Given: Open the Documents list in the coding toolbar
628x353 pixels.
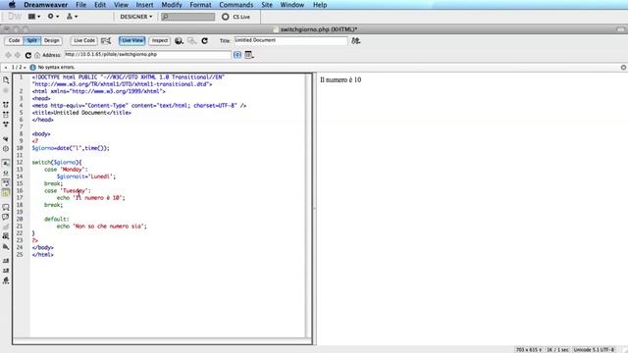Looking at the screenshot, I should (x=6, y=79).
